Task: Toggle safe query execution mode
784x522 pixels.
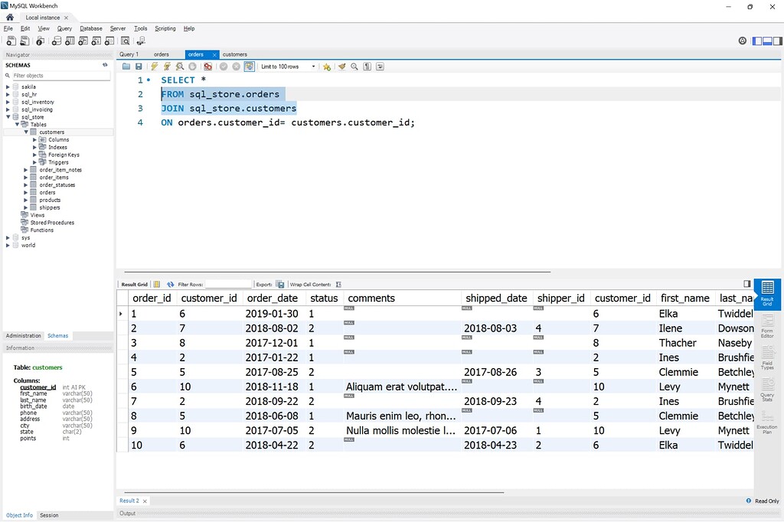Action: tap(248, 67)
